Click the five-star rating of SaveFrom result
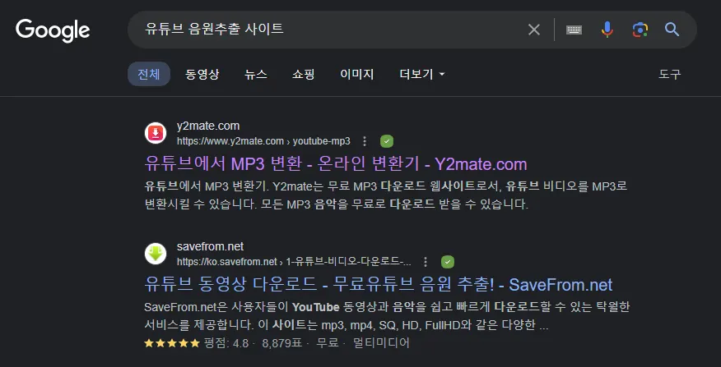Viewport: 721px width, 367px height. tap(172, 342)
